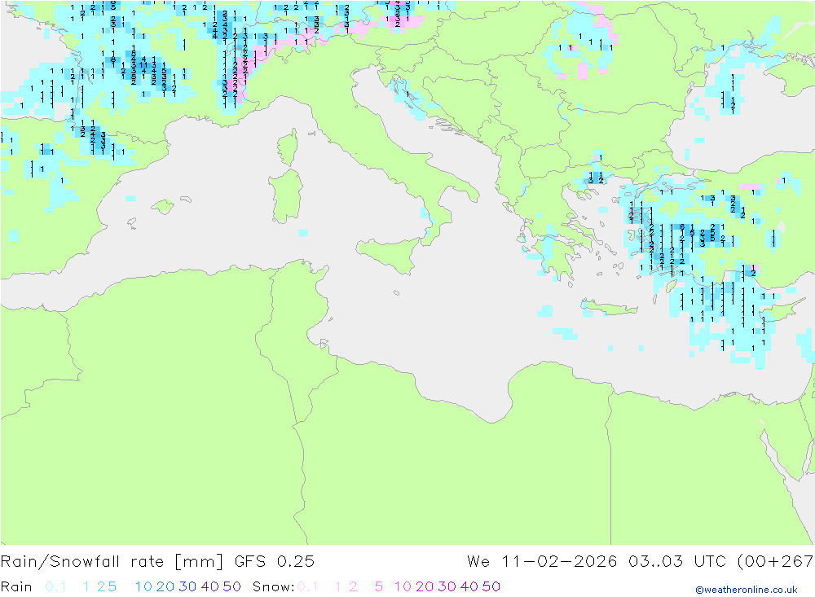Pick the Snow legend value 2
This screenshot has height=597, width=815.
click(353, 586)
